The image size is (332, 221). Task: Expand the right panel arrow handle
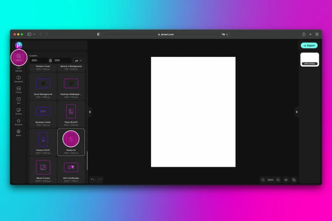(x=297, y=112)
